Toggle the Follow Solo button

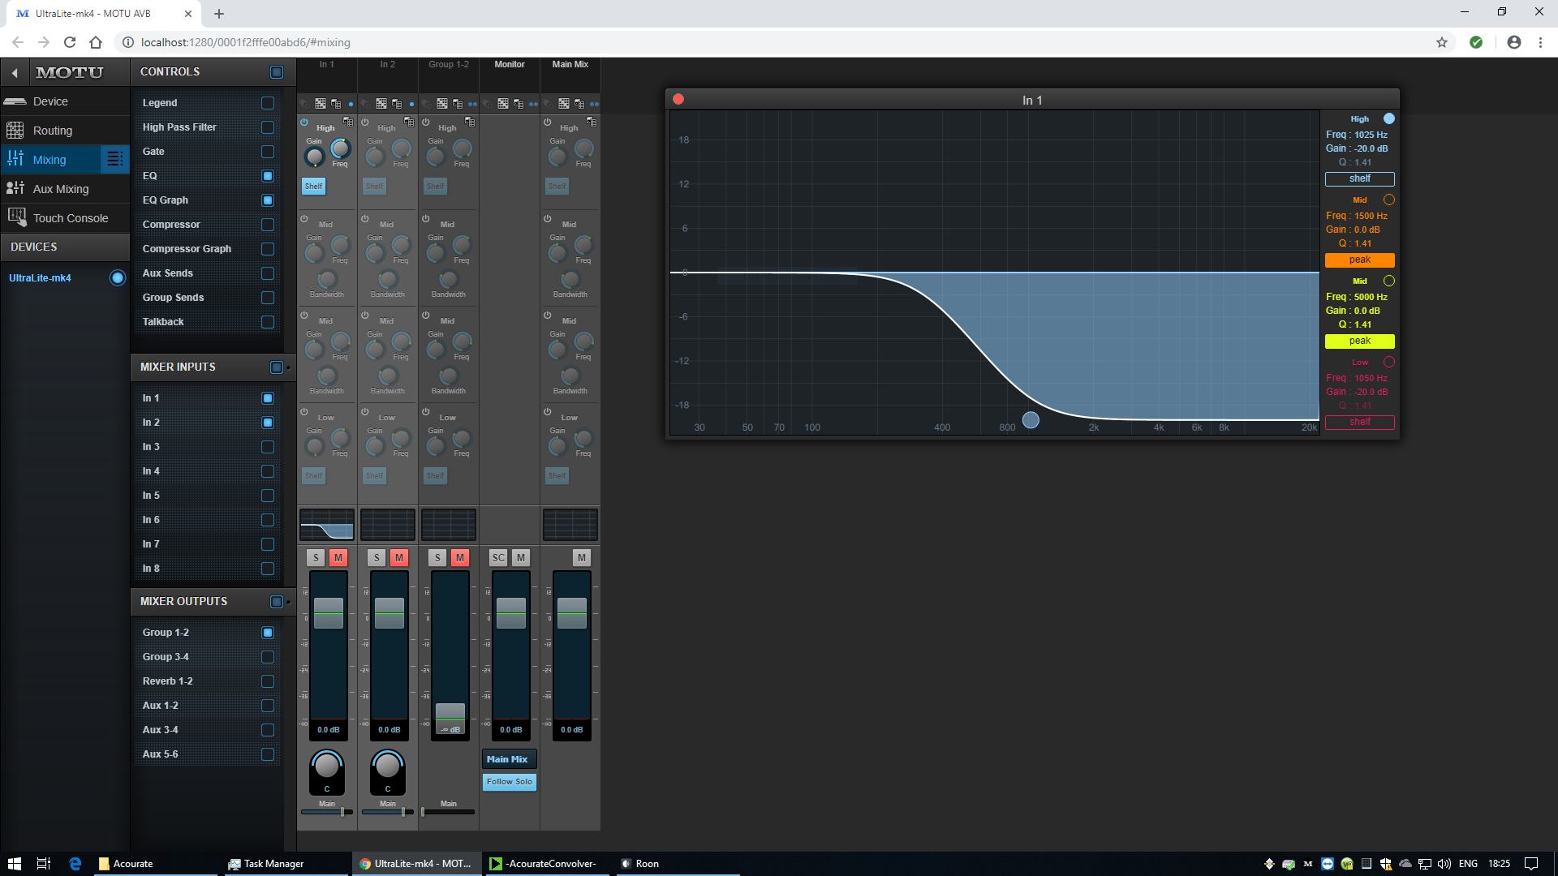point(510,782)
